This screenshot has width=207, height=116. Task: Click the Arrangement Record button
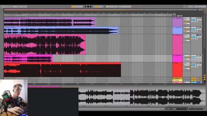[x=91, y=6]
